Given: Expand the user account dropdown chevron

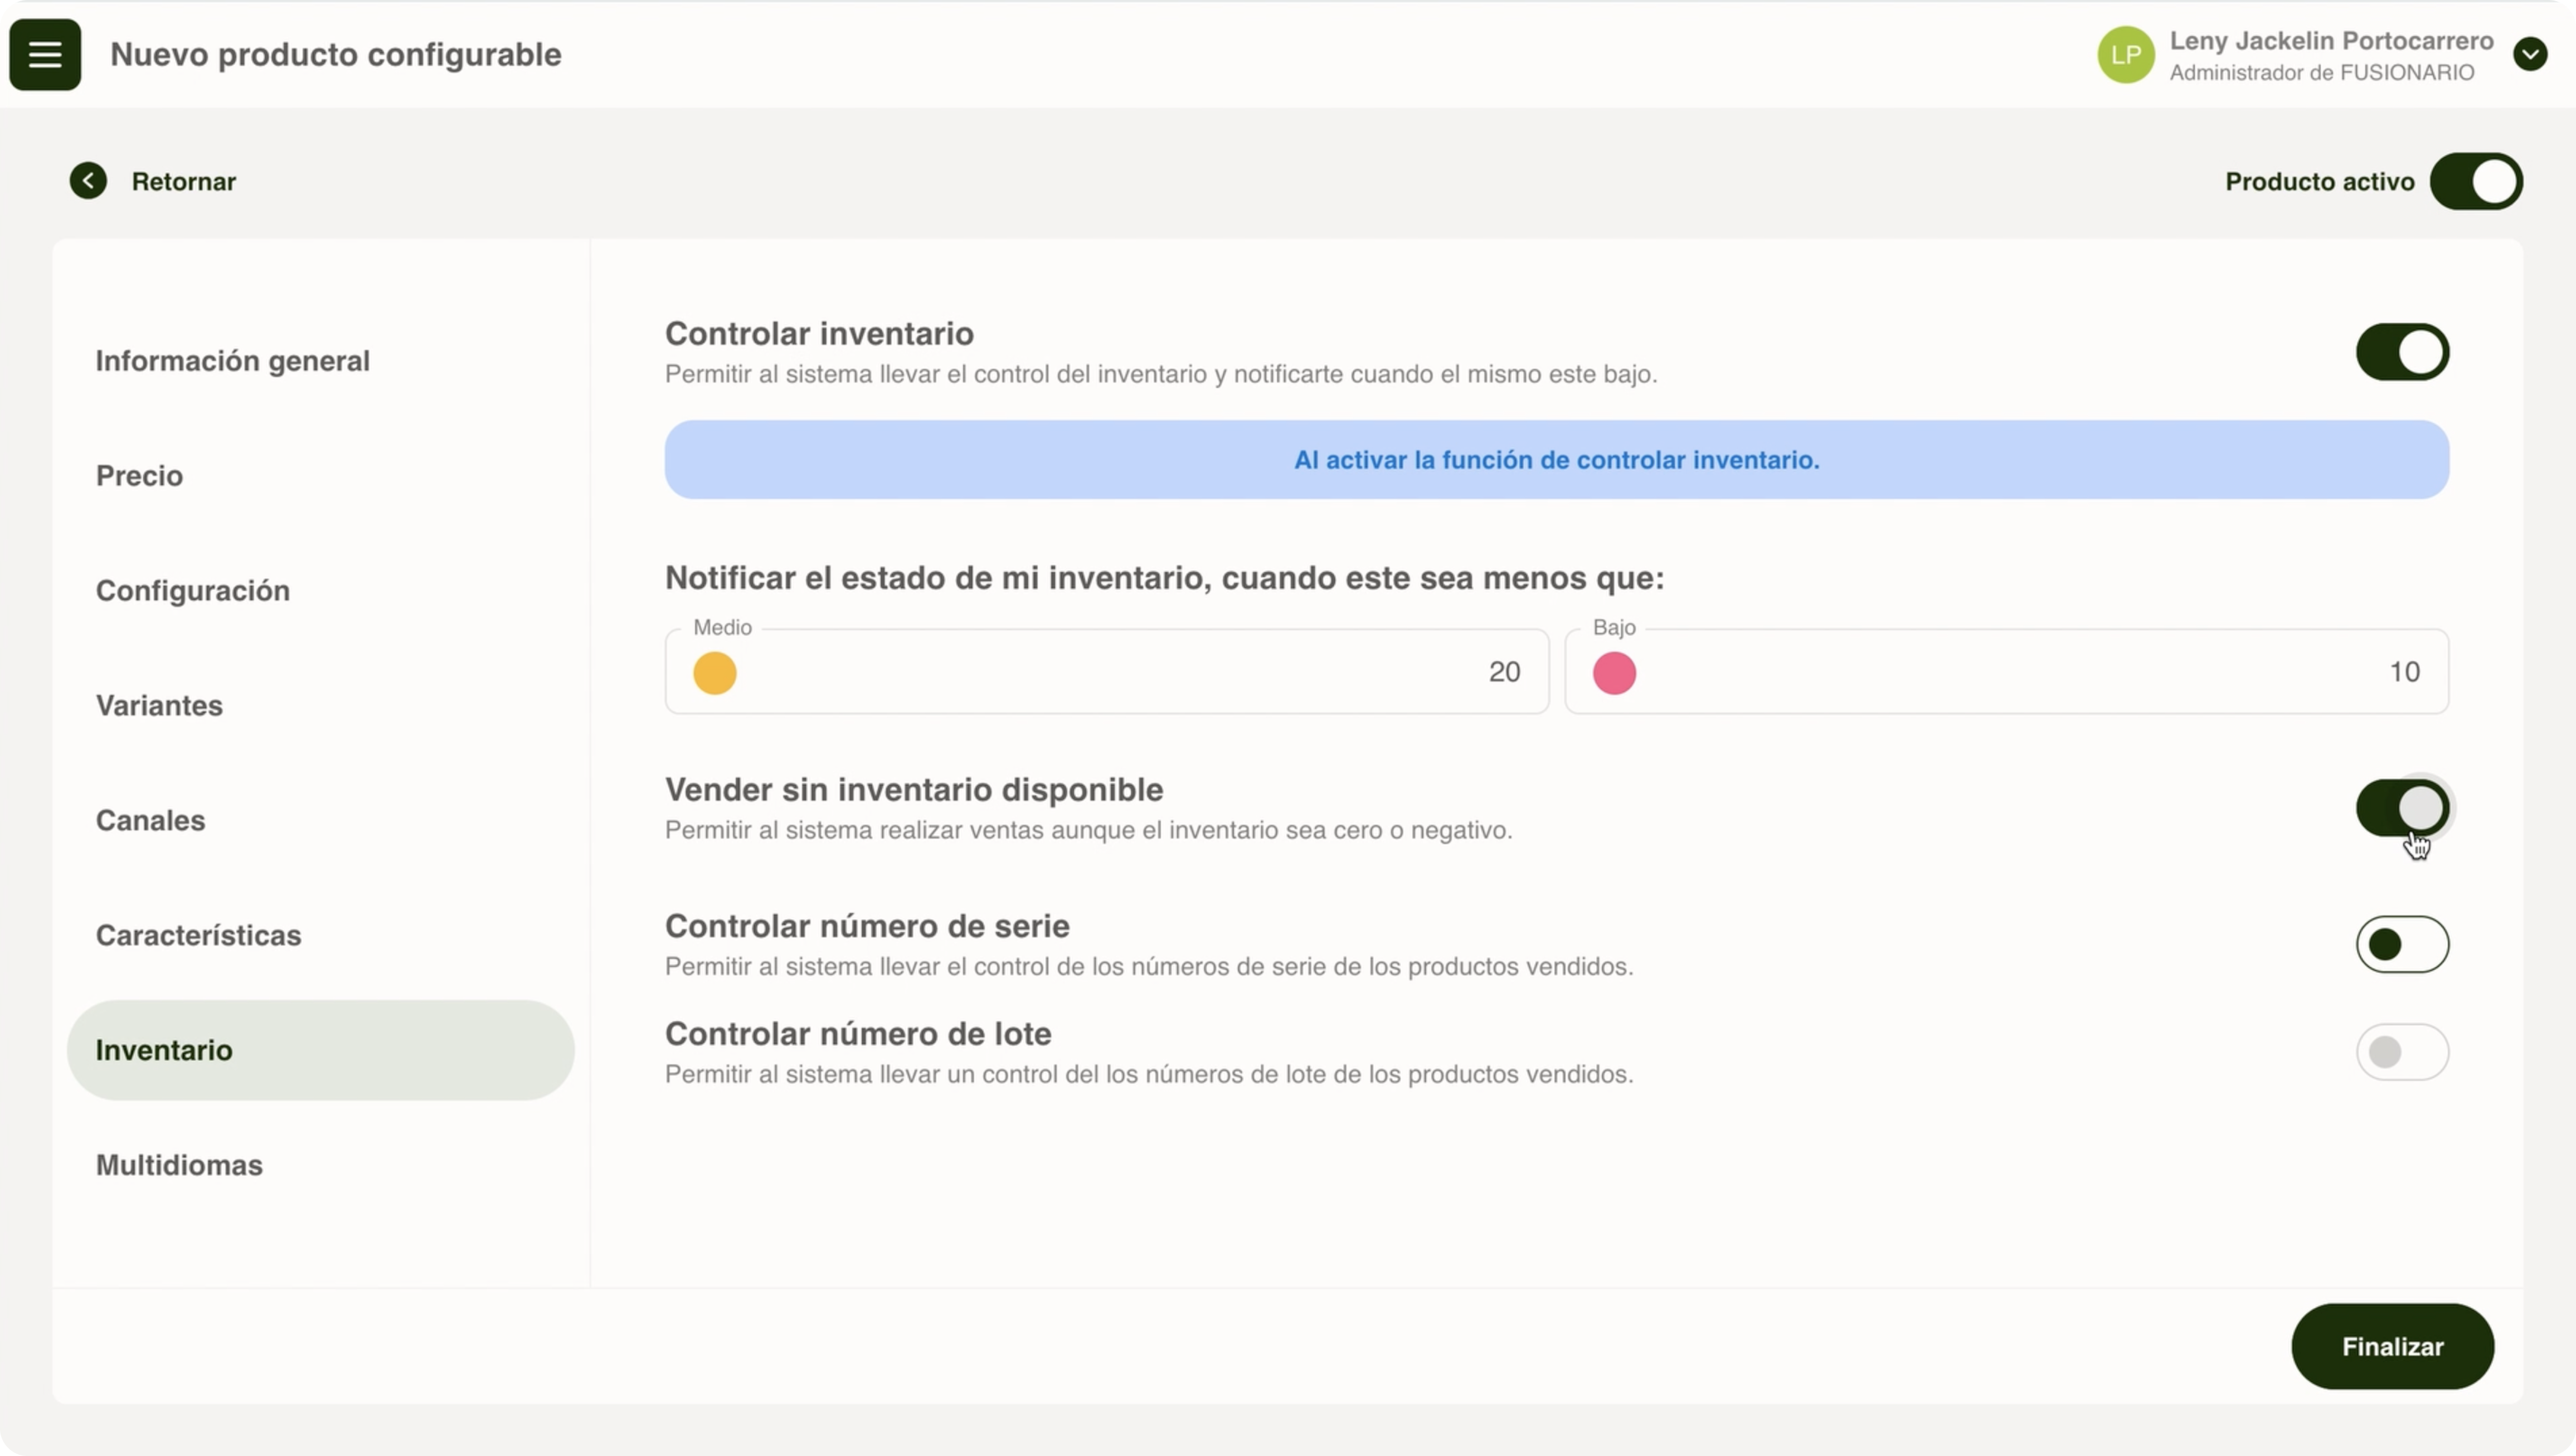Looking at the screenshot, I should (2530, 54).
